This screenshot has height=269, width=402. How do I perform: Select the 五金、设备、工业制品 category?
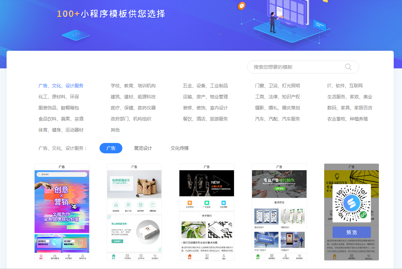coord(205,86)
